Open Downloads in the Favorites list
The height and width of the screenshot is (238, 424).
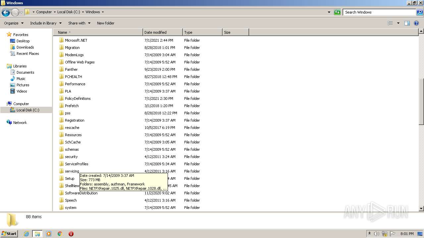(x=25, y=47)
